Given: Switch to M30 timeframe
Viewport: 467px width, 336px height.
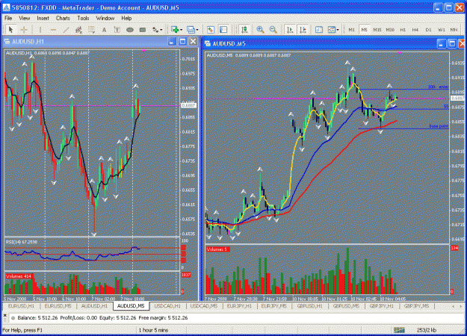Looking at the screenshot, I should tap(390, 30).
